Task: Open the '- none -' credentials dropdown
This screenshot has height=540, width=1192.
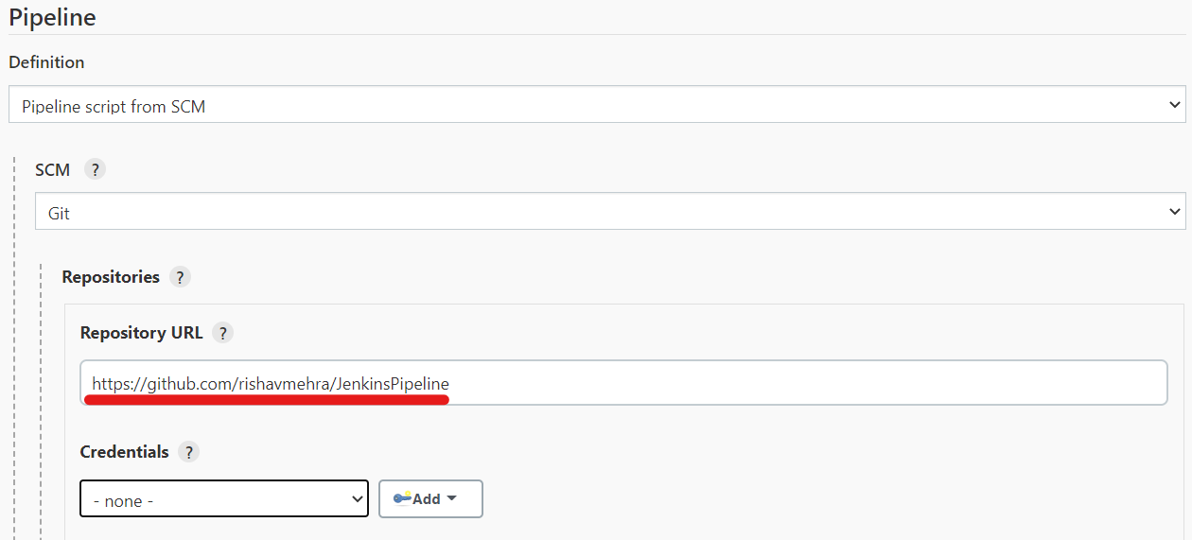Action: pyautogui.click(x=224, y=499)
